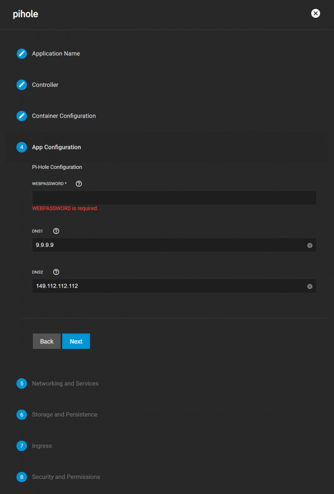This screenshot has height=494, width=334.
Task: Open the DNS2 help tooltip icon
Action: tap(56, 272)
